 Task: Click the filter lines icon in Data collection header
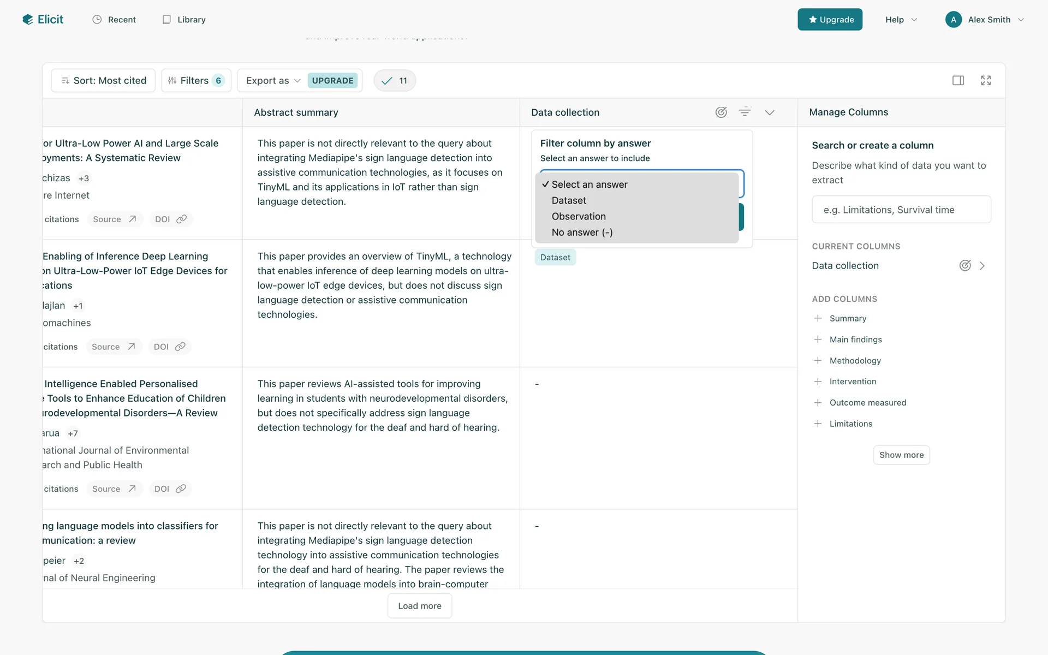pyautogui.click(x=745, y=112)
